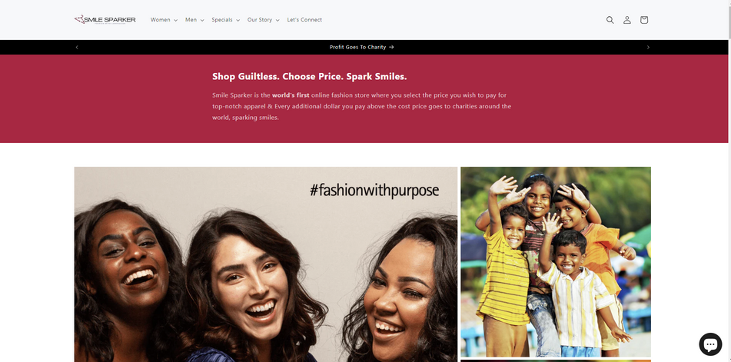Image resolution: width=731 pixels, height=362 pixels.
Task: Click the chevron next to Our Story
Action: click(277, 20)
